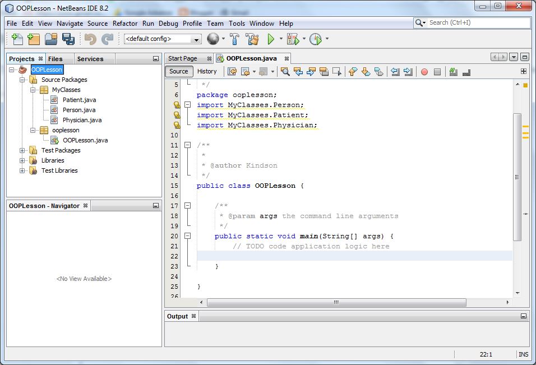Image resolution: width=536 pixels, height=365 pixels.
Task: Minimize the Navigator panel
Action: click(155, 206)
